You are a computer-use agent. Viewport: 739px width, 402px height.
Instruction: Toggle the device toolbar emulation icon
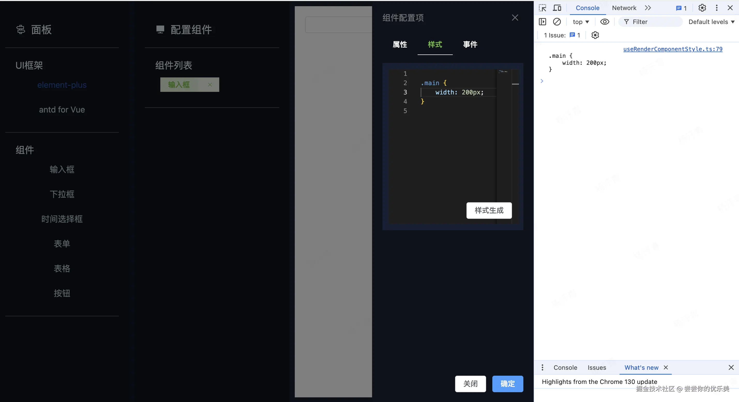[x=557, y=8]
